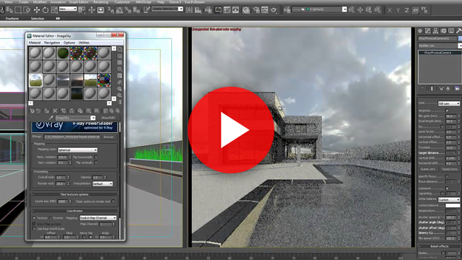This screenshot has width=462, height=260.
Task: Toggle the targeted checkbox in camera panel
Action: coord(447,110)
